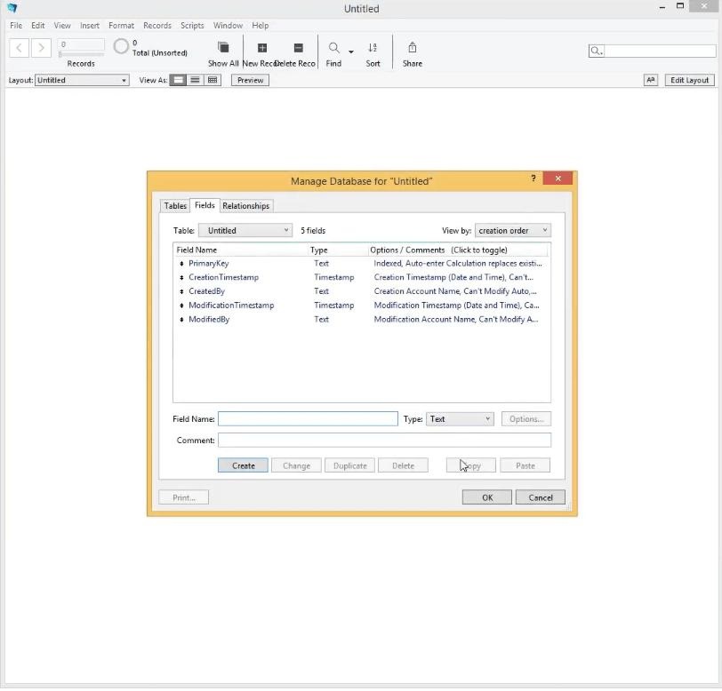Open the Table dropdown showing Untitled

tap(245, 231)
